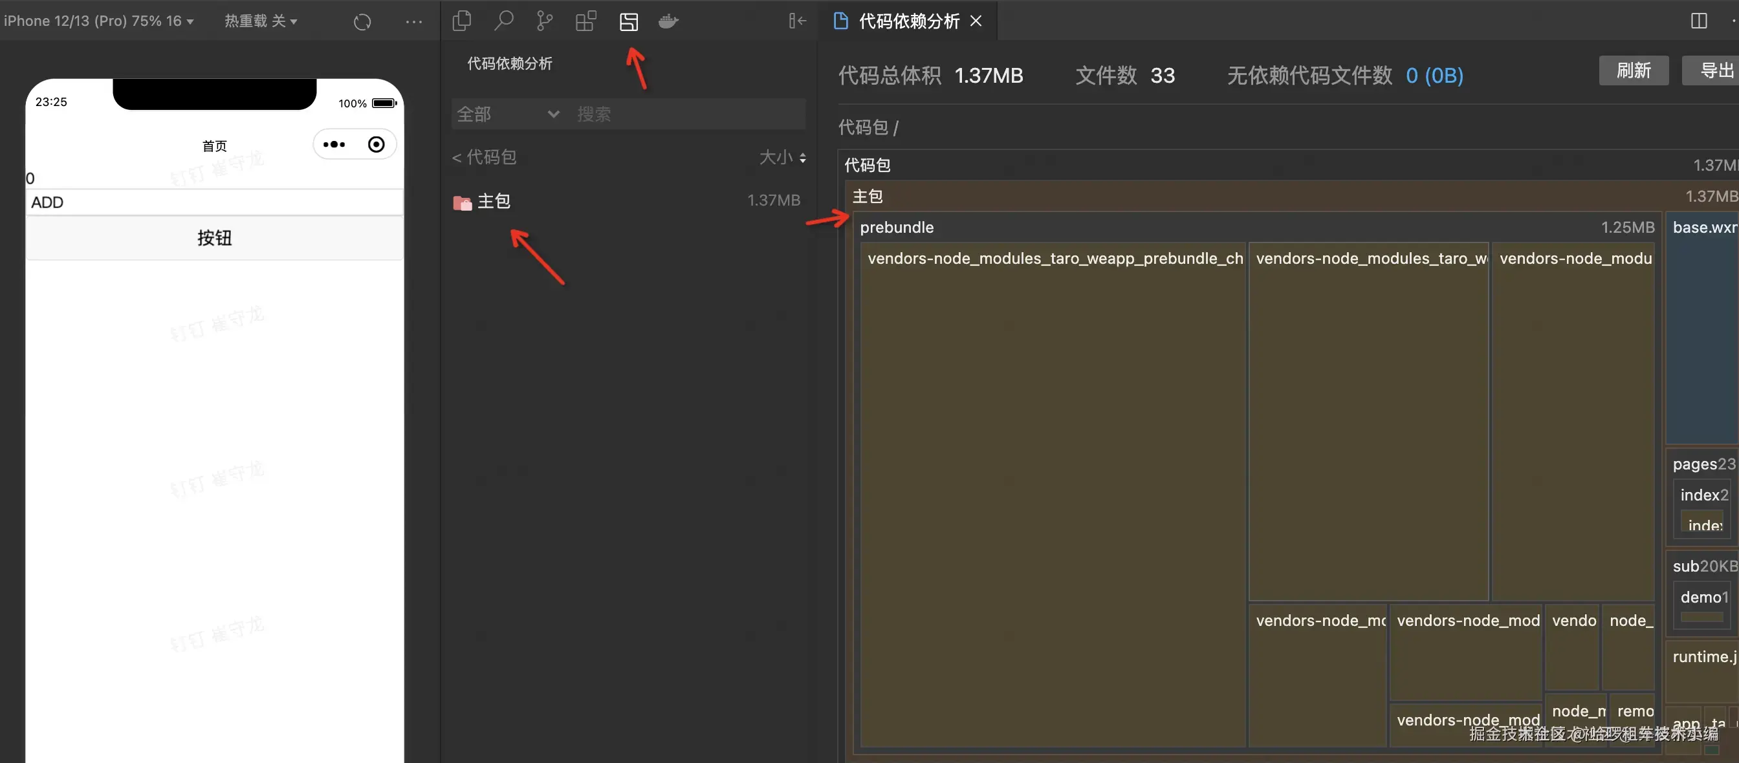Toggle sort order by 大小

pos(782,157)
